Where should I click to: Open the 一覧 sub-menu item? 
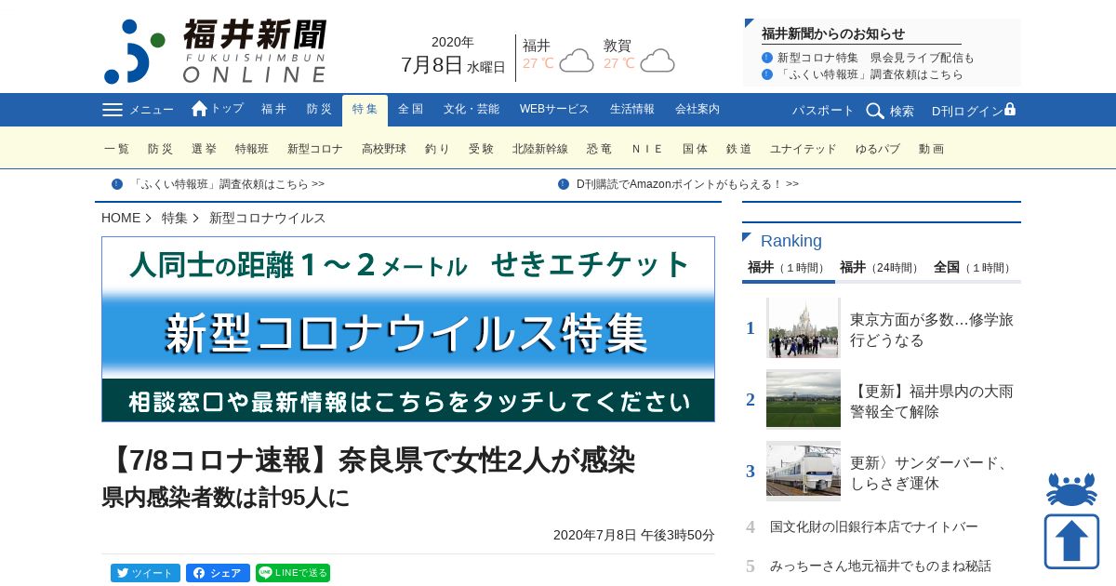(x=117, y=149)
